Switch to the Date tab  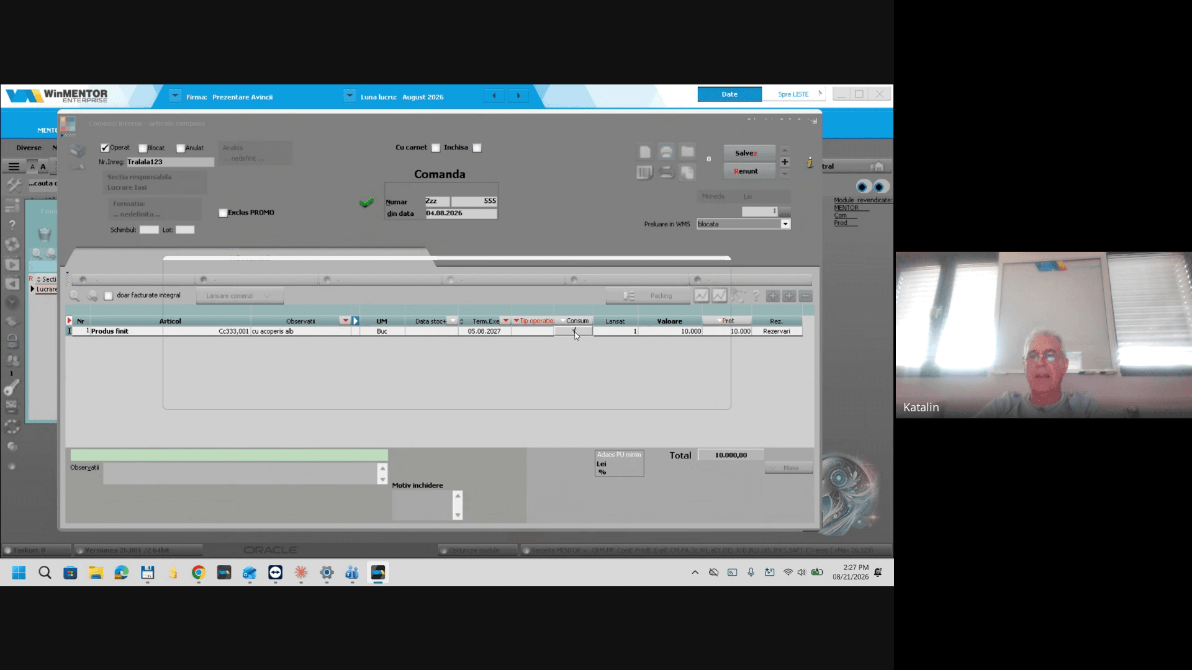[x=729, y=94]
